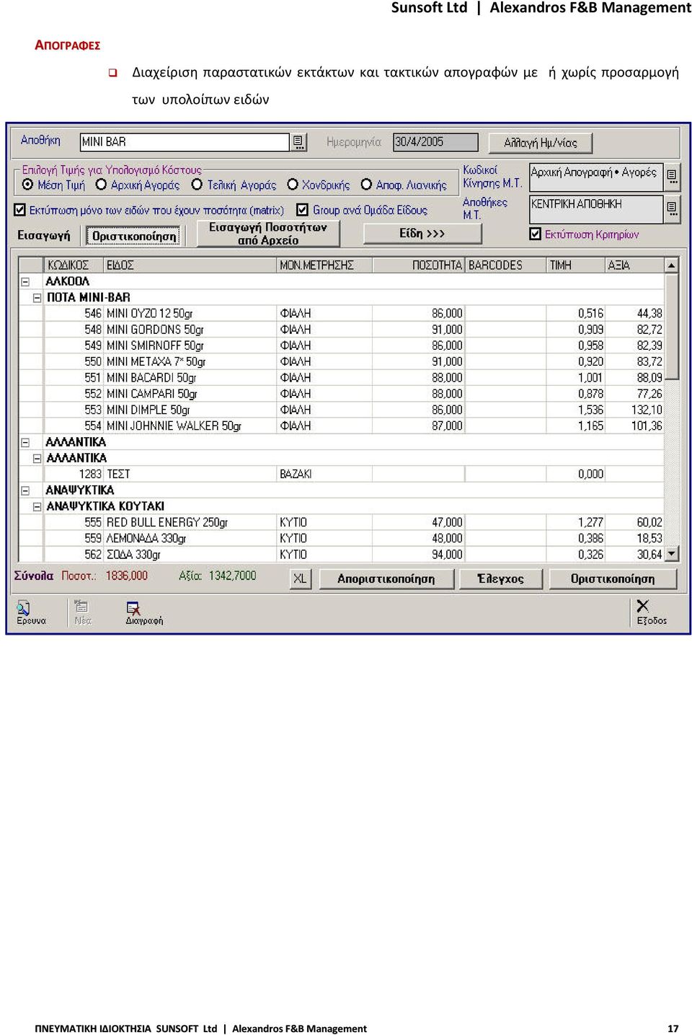Click the ΜΟΝ.ΜΕΤΡΗΣΗΣ column header

(x=324, y=265)
